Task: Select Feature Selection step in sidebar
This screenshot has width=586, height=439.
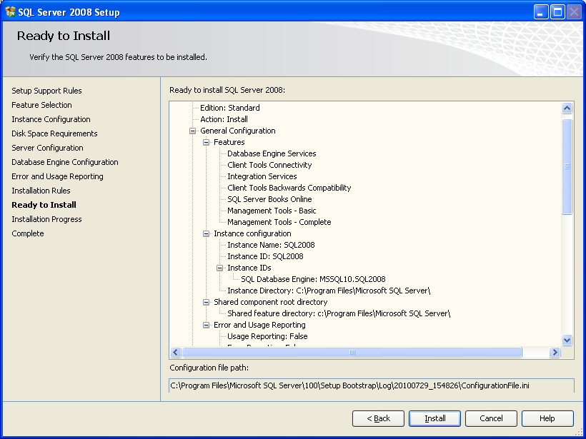Action: tap(41, 105)
